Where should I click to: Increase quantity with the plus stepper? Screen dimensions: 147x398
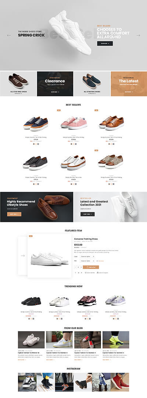point(81,267)
